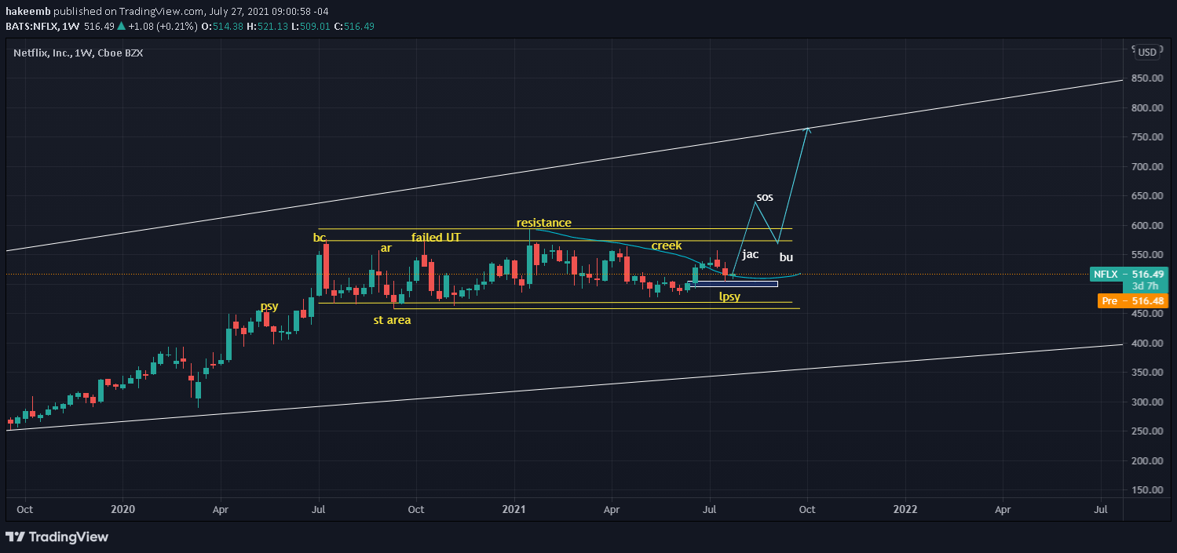Click the 'st area' annotation

click(392, 320)
